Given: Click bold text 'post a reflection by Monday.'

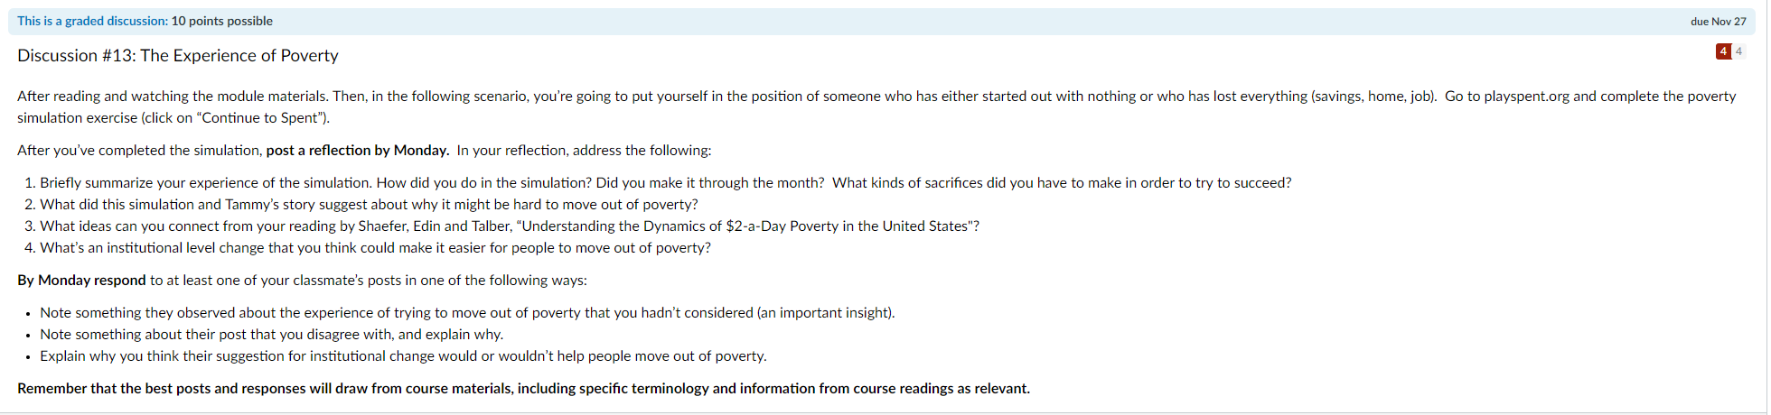Looking at the screenshot, I should click(x=358, y=151).
